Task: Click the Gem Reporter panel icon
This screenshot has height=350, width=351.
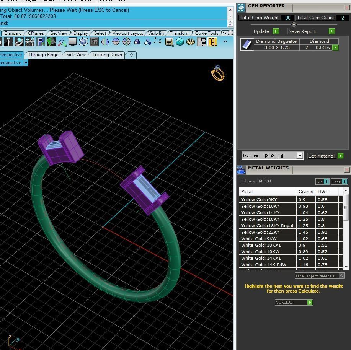Action: click(x=241, y=8)
